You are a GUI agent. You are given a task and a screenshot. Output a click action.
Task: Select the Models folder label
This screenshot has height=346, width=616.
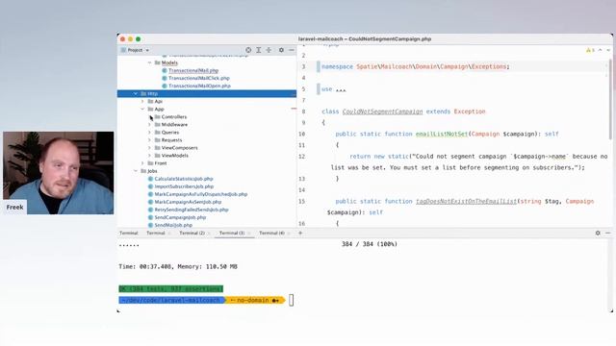point(169,62)
